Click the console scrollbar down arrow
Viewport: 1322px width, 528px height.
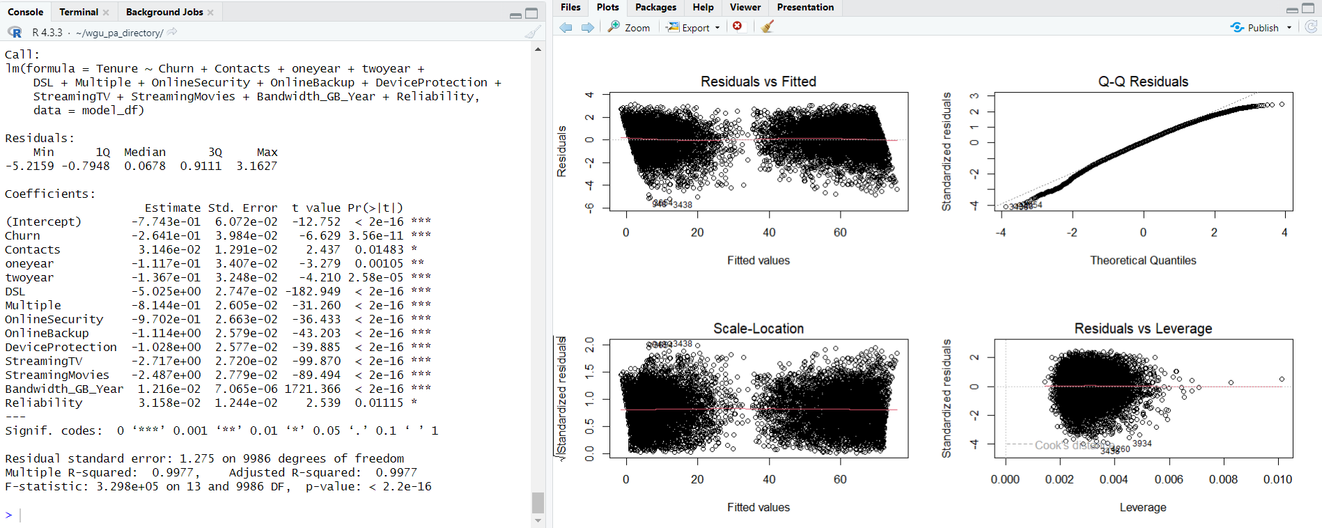(x=538, y=520)
